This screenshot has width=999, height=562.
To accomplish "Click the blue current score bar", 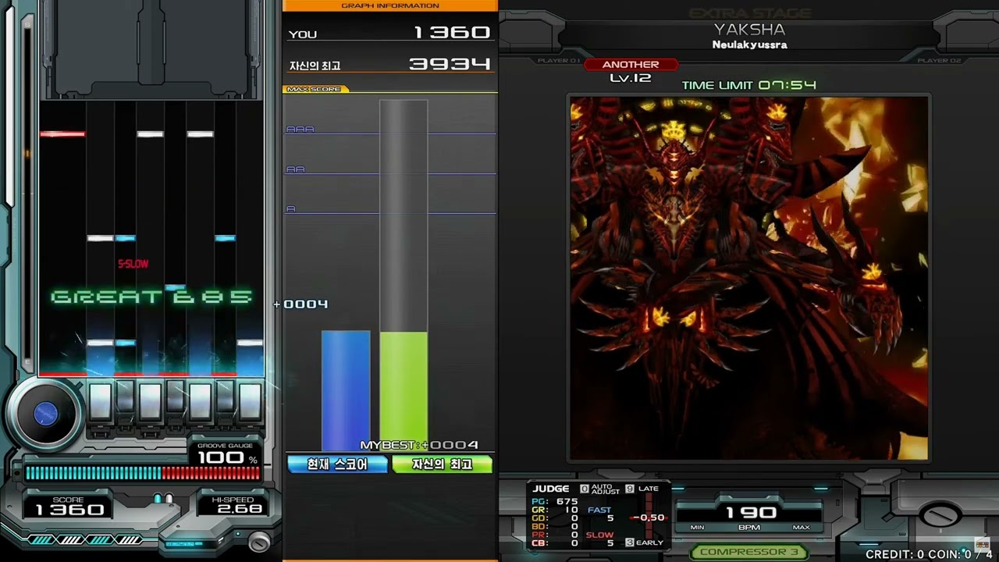I will pyautogui.click(x=346, y=390).
